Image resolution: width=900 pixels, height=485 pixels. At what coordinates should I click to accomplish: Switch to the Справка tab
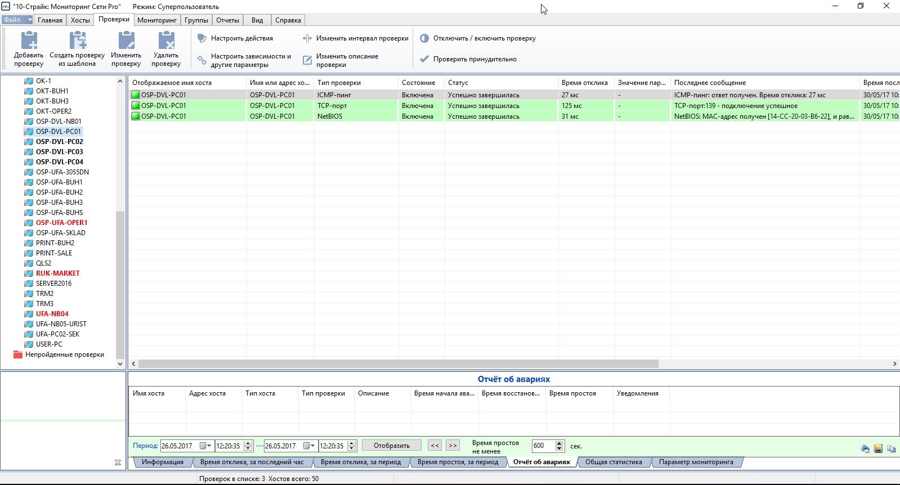point(288,20)
